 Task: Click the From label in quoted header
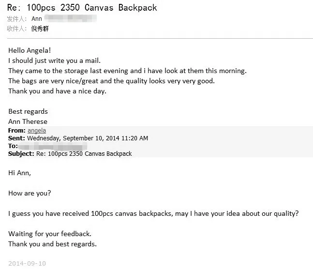point(16,131)
